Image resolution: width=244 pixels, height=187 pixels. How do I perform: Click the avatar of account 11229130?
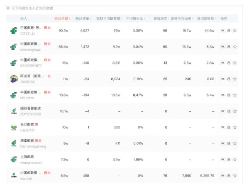click(x=14, y=79)
